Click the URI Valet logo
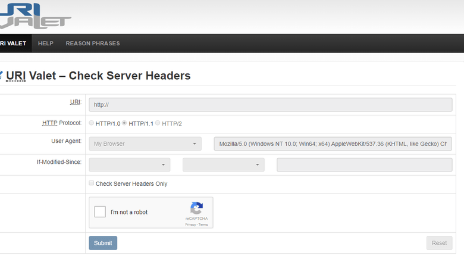This screenshot has width=464, height=268. pos(35,16)
